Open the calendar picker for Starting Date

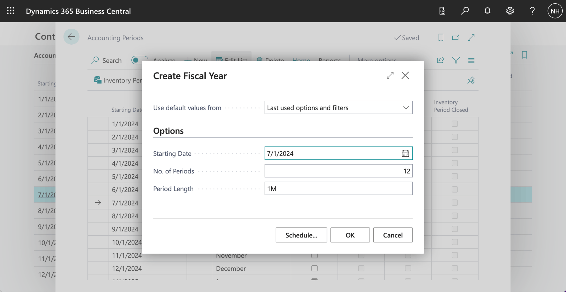(x=405, y=153)
